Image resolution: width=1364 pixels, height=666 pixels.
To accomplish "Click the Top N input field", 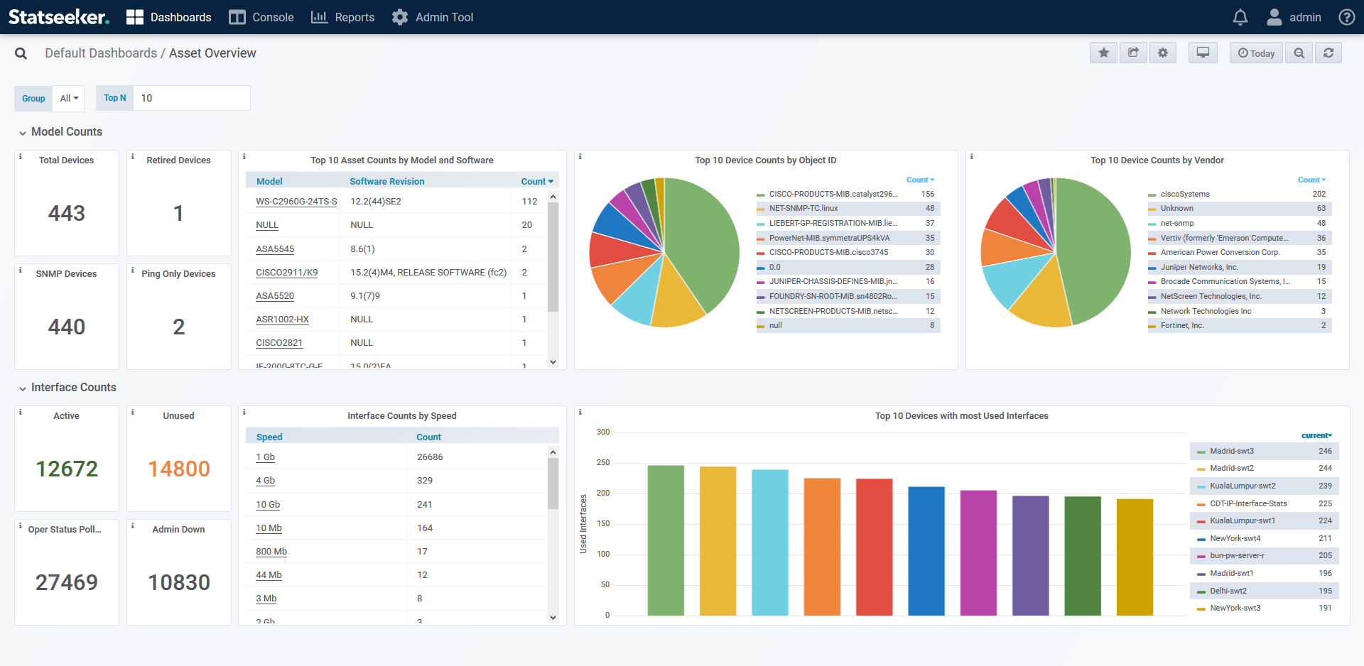I will (192, 98).
